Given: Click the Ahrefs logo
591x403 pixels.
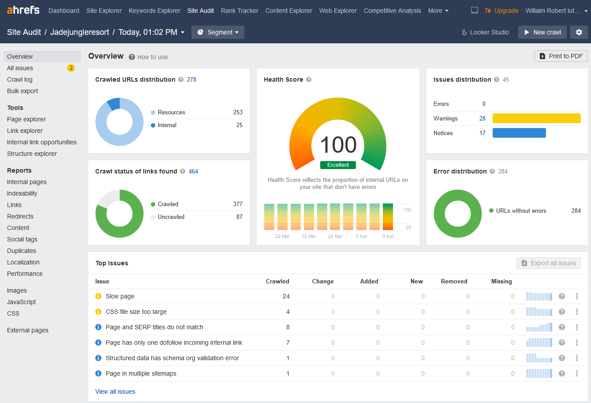Looking at the screenshot, I should click(23, 10).
